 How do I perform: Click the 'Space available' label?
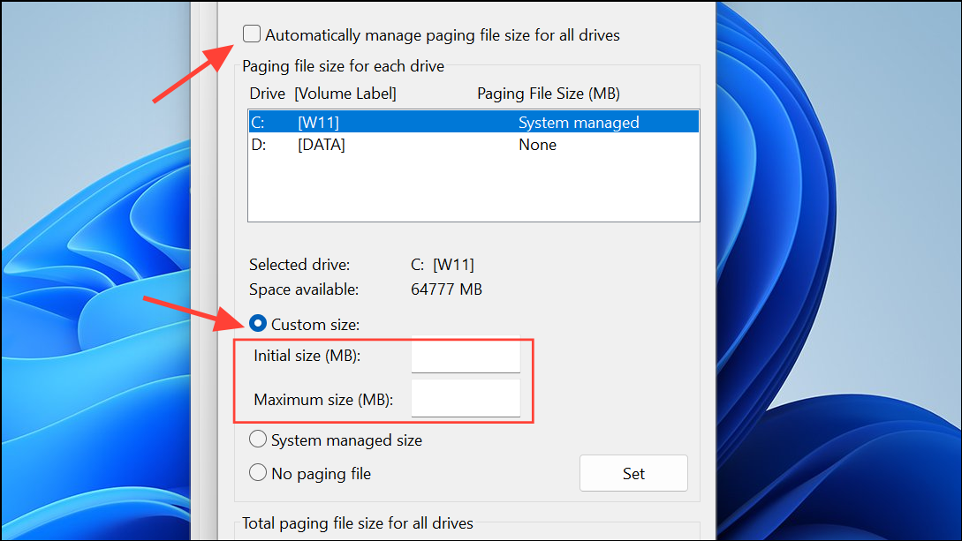coord(304,289)
